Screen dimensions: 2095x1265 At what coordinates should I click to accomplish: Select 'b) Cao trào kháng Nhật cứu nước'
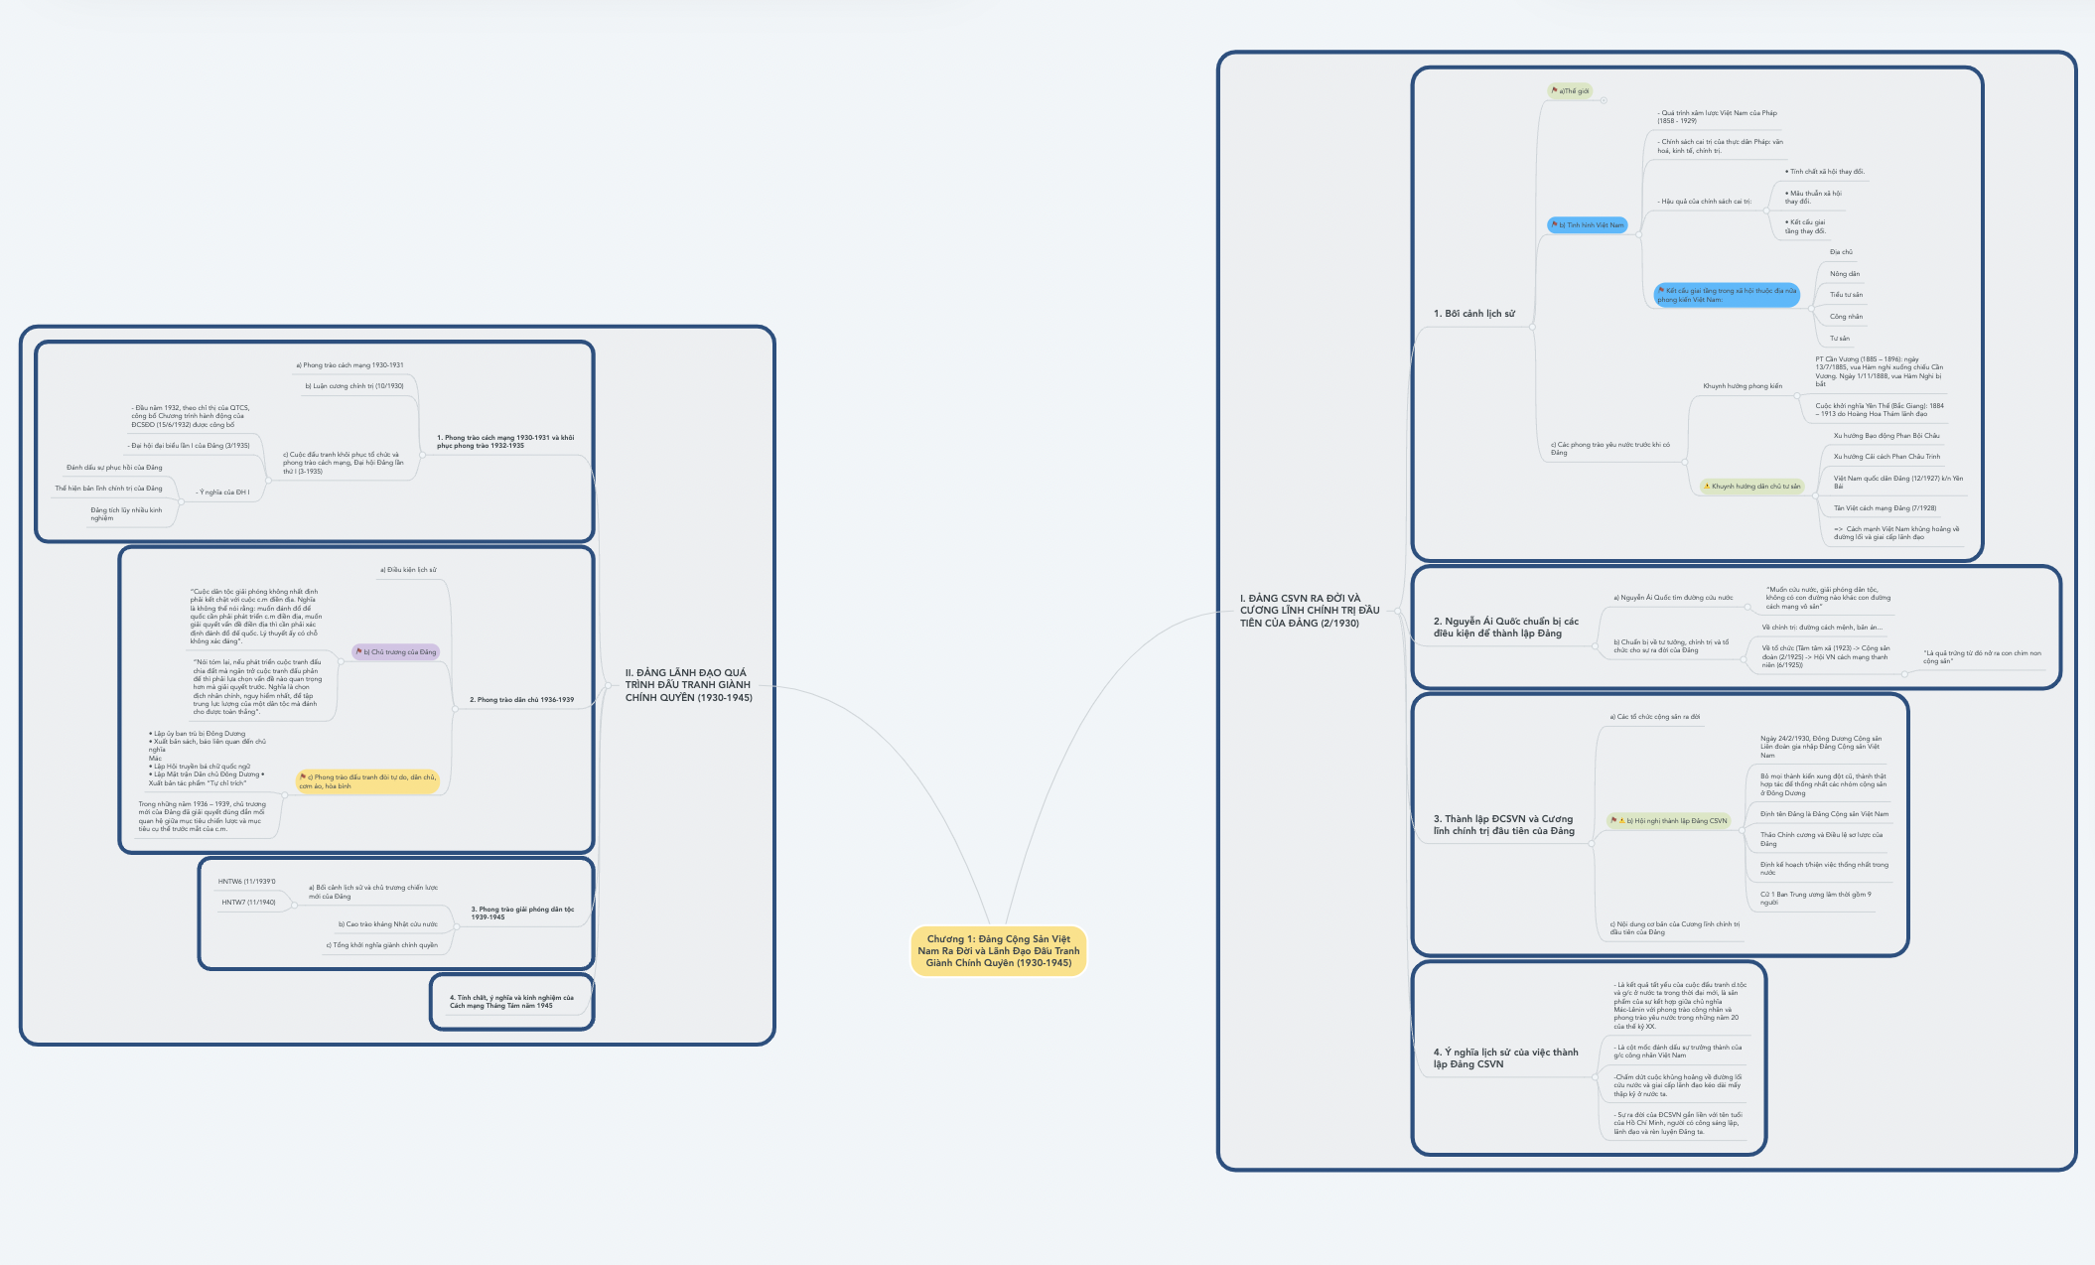(x=388, y=924)
